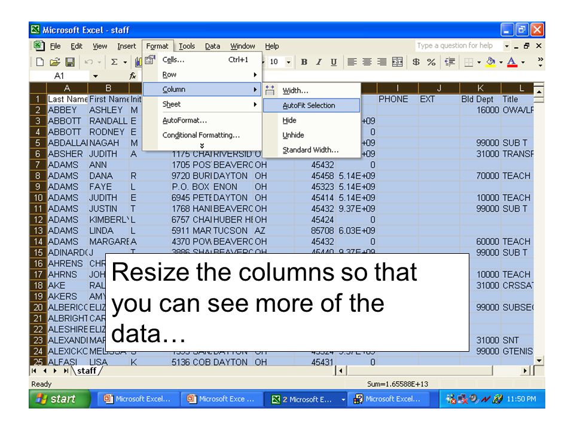Choose Standard Width... menu item

[312, 150]
